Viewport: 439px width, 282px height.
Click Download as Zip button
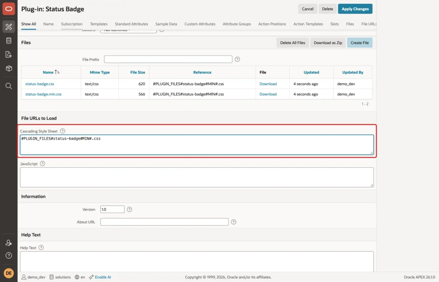(x=328, y=43)
